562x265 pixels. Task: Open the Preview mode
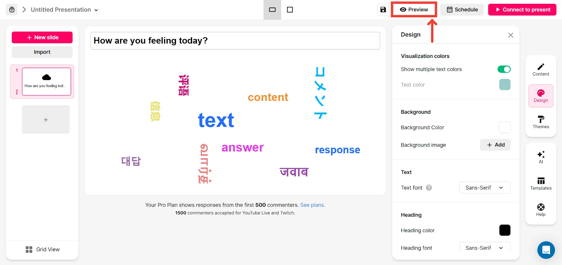tap(414, 9)
